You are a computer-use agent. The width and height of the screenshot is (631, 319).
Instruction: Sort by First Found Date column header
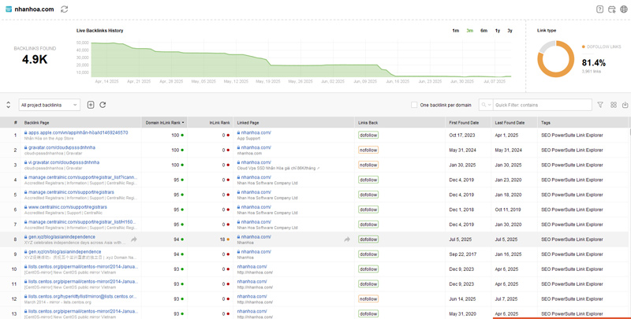[x=469, y=123]
